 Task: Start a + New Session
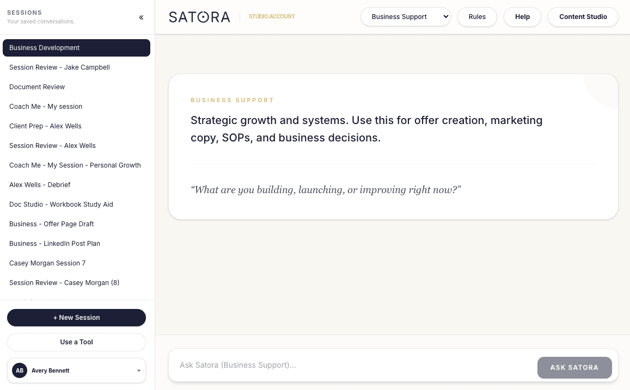click(76, 318)
